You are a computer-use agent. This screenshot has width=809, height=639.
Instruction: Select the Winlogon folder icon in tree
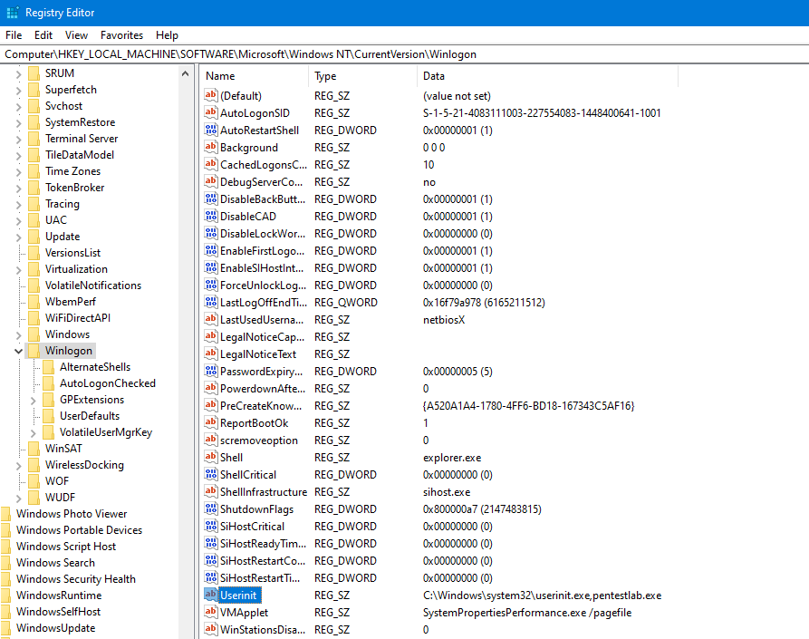tap(34, 351)
